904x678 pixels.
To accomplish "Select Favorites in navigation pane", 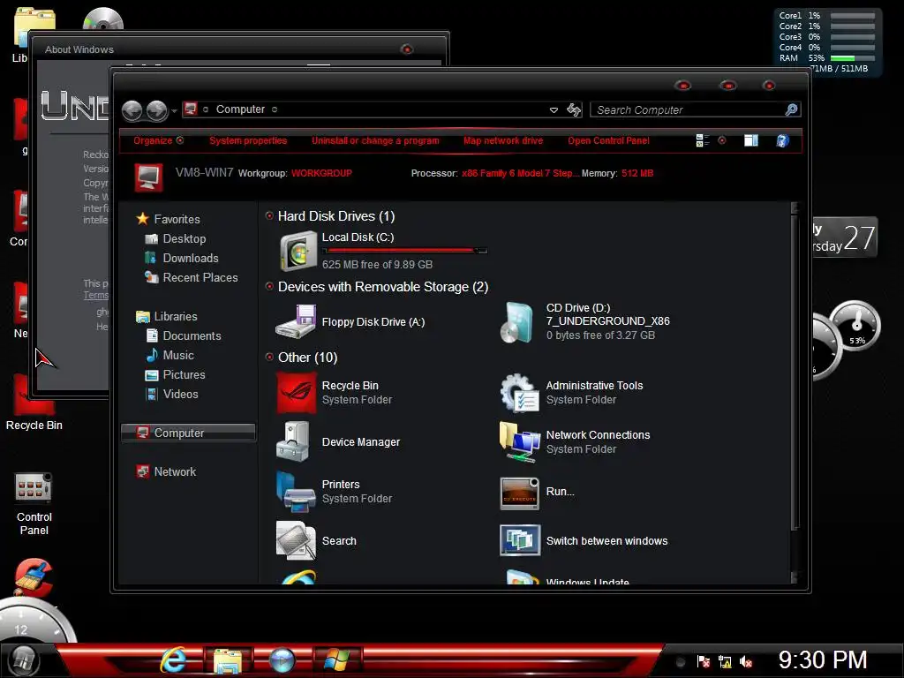I will (x=168, y=219).
